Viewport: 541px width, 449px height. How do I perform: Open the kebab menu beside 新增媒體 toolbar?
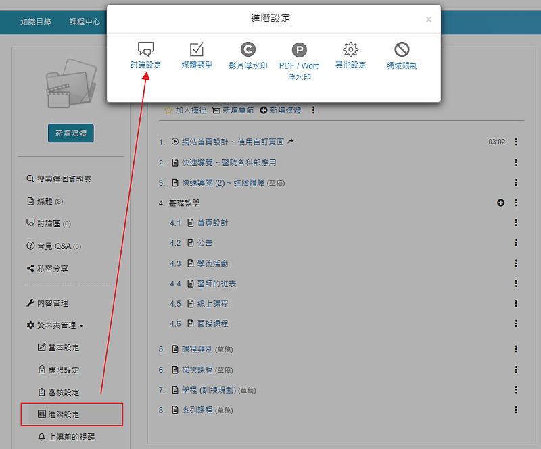(313, 110)
